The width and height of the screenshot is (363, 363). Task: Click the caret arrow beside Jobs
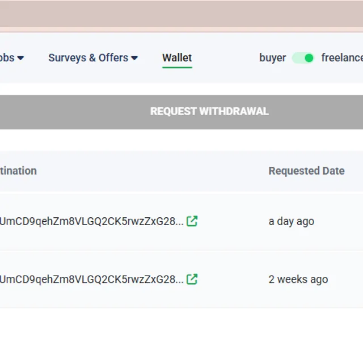point(20,58)
